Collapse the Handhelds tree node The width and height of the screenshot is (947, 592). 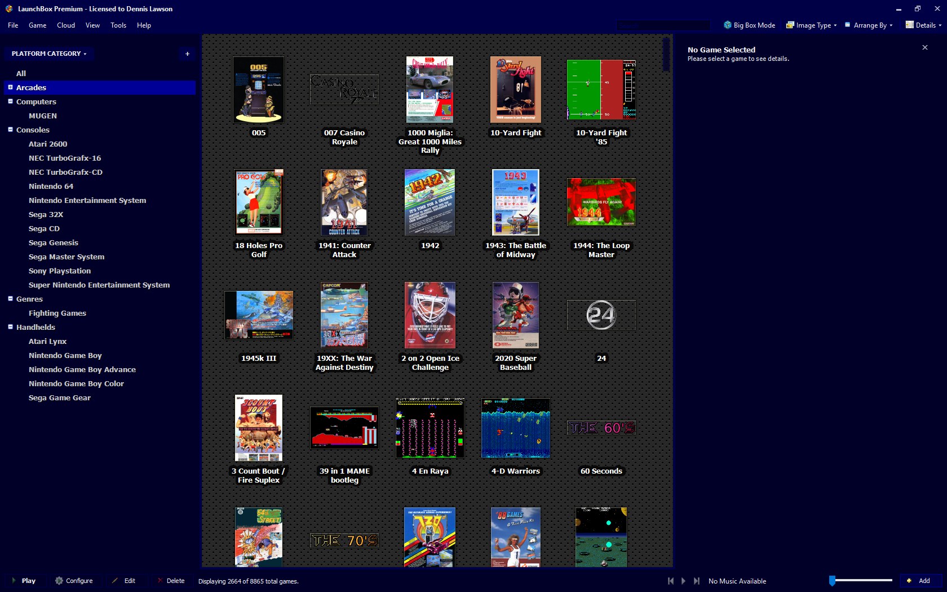(x=10, y=327)
